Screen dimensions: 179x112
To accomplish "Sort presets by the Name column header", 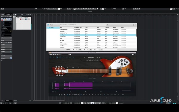I will [61, 28].
